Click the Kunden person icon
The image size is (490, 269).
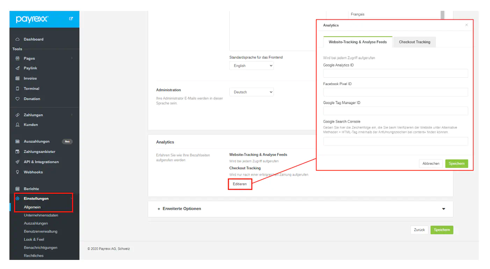17,125
